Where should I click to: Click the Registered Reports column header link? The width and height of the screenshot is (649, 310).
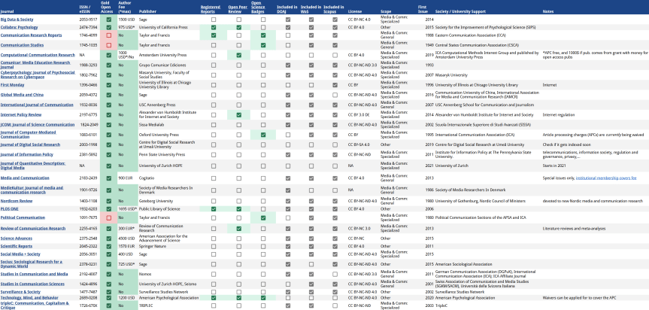click(214, 10)
